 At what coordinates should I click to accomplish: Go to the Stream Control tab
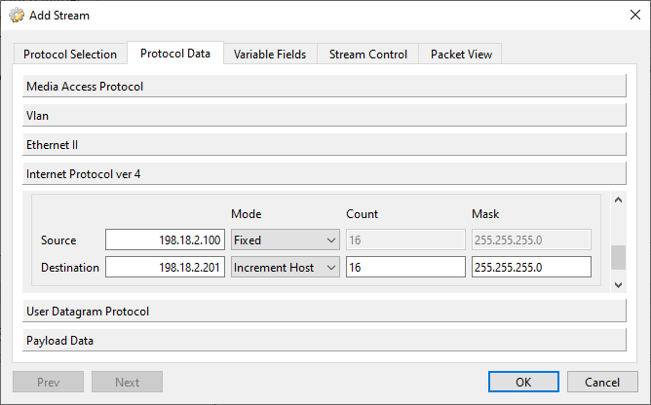pyautogui.click(x=367, y=54)
